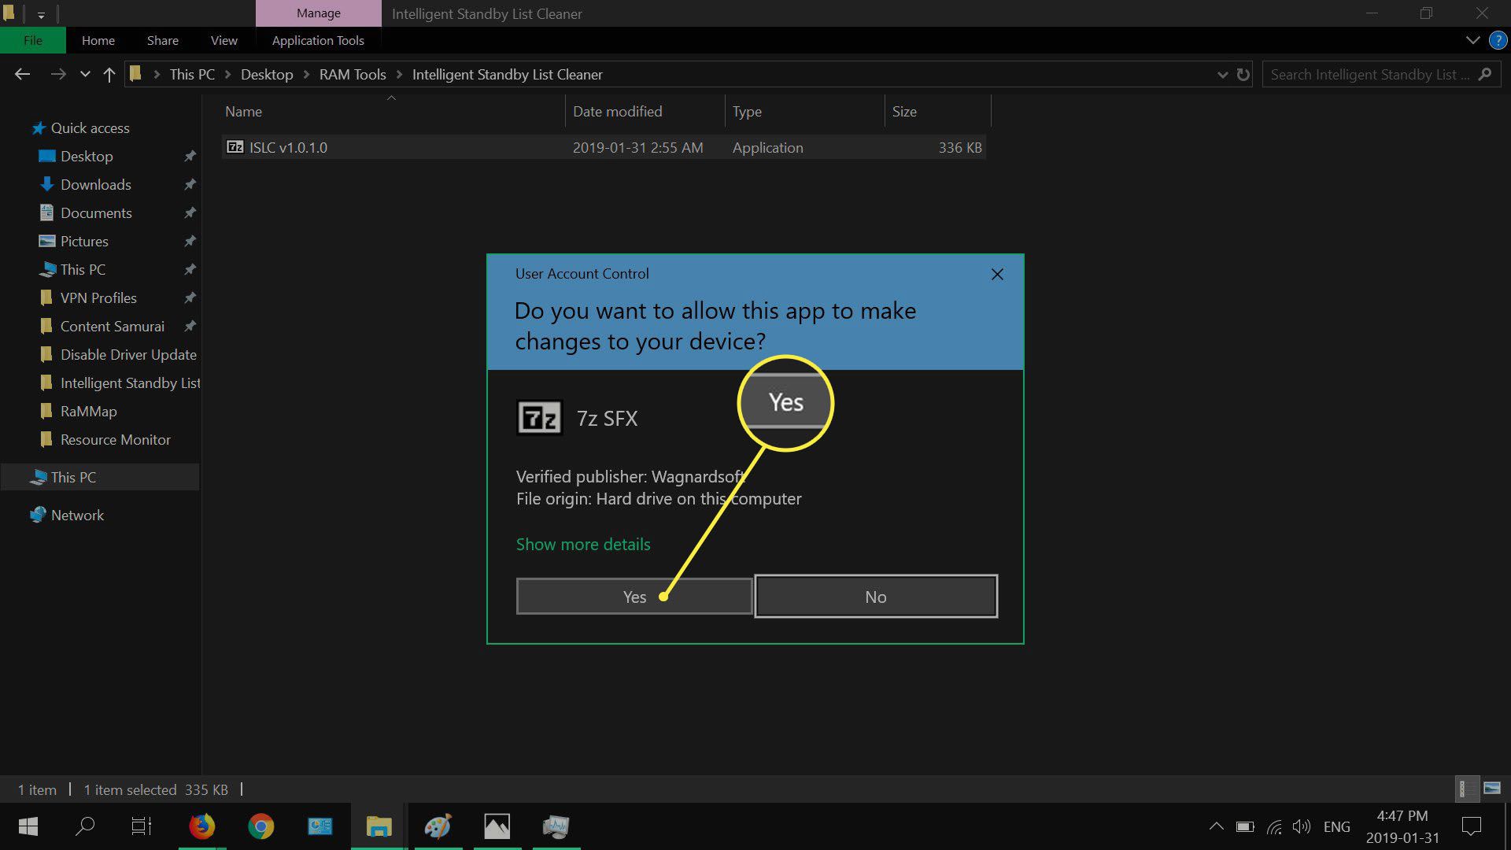Open Resource Monitor taskbar icon

click(x=556, y=826)
